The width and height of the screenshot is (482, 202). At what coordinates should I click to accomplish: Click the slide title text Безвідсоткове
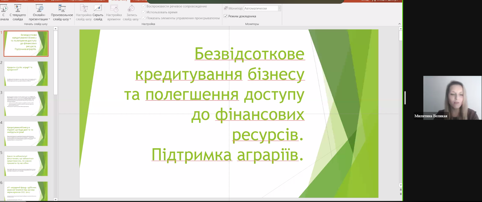point(250,54)
